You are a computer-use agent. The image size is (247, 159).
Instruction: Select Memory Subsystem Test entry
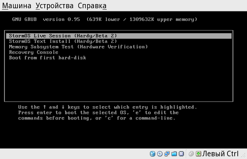point(119,47)
